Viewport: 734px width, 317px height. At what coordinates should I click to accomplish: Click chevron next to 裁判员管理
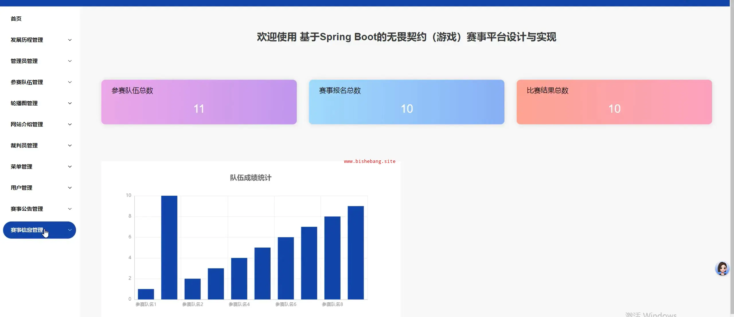70,145
